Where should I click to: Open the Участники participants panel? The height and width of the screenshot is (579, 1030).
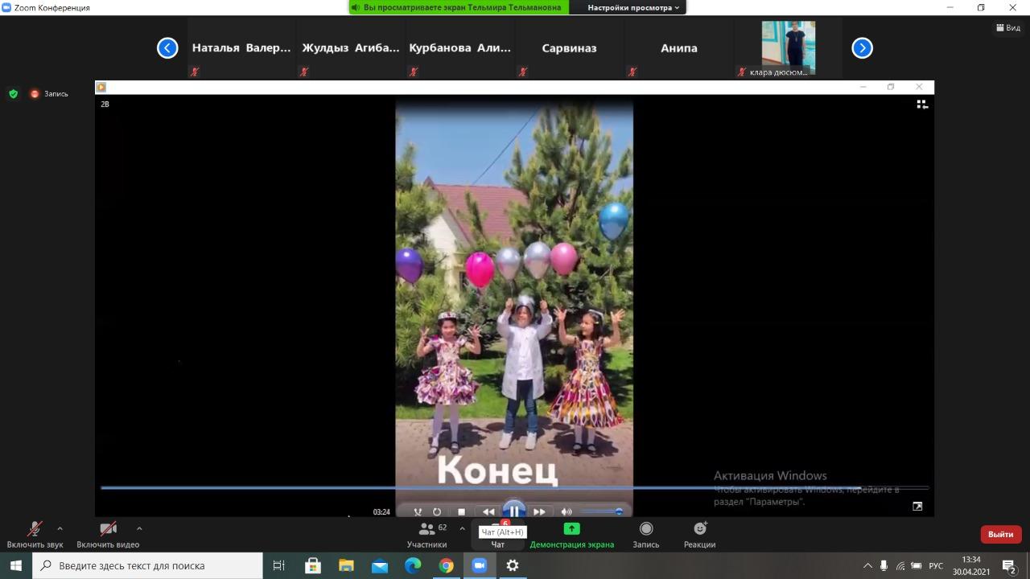click(426, 534)
